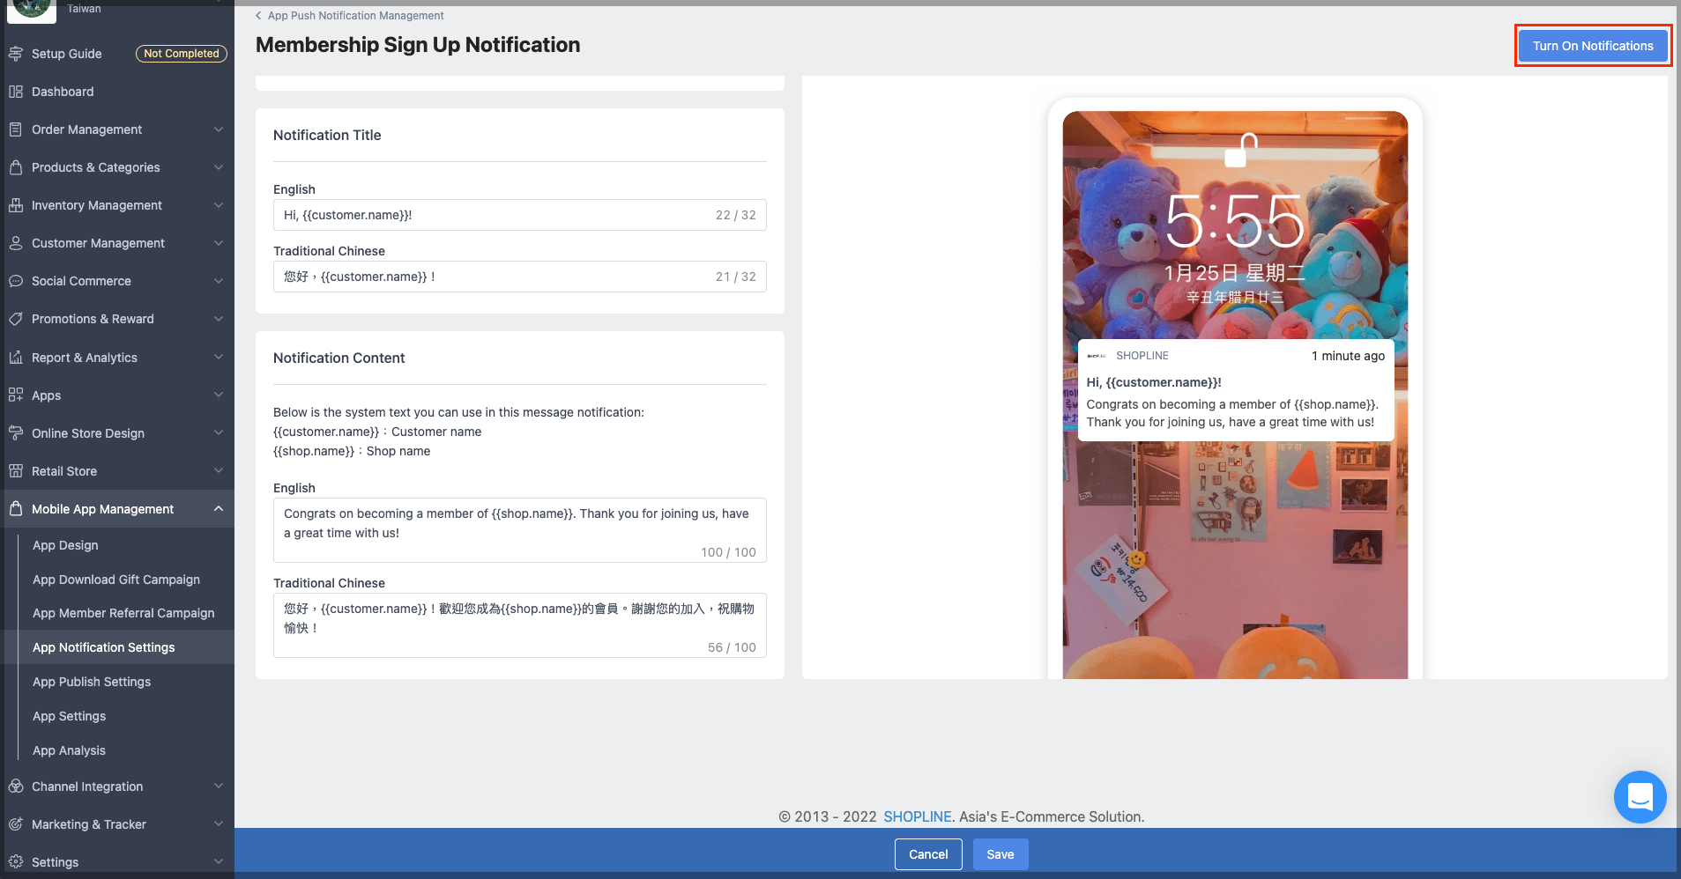1681x879 pixels.
Task: Open the live chat support bubble
Action: (1640, 797)
